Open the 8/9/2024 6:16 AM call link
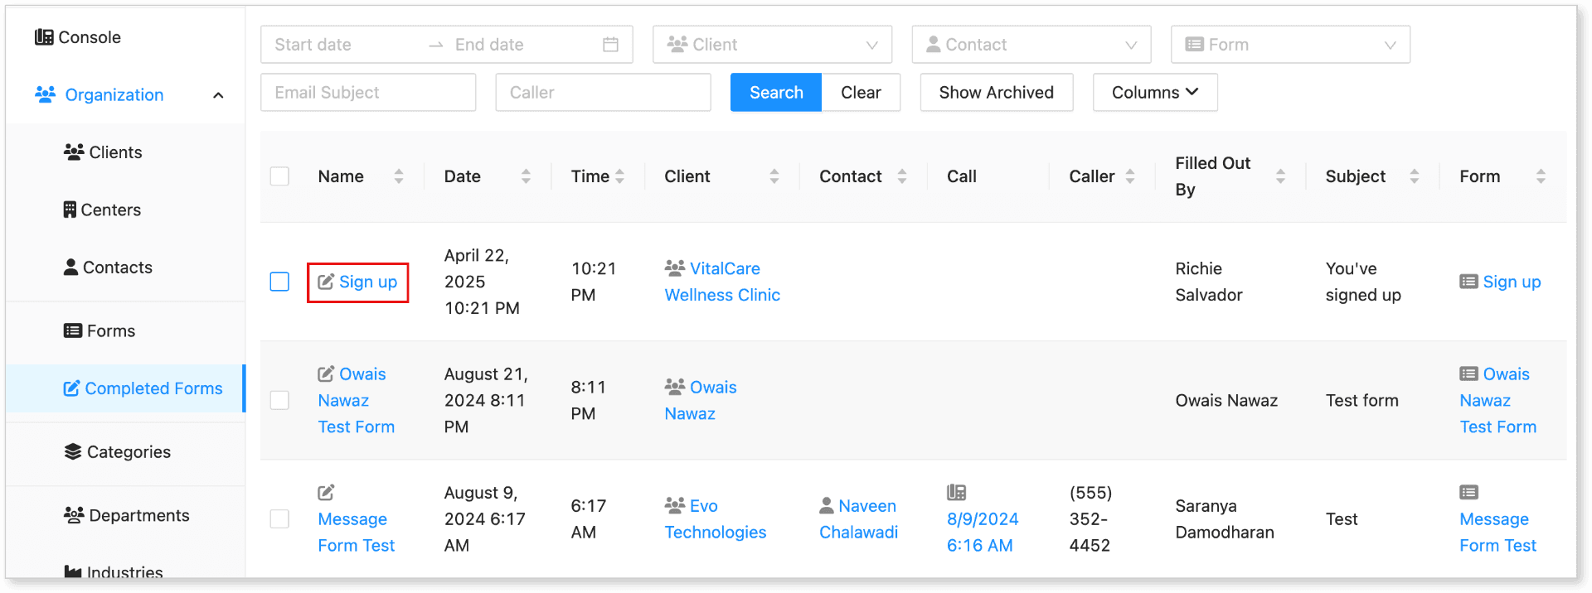This screenshot has height=593, width=1592. [983, 533]
